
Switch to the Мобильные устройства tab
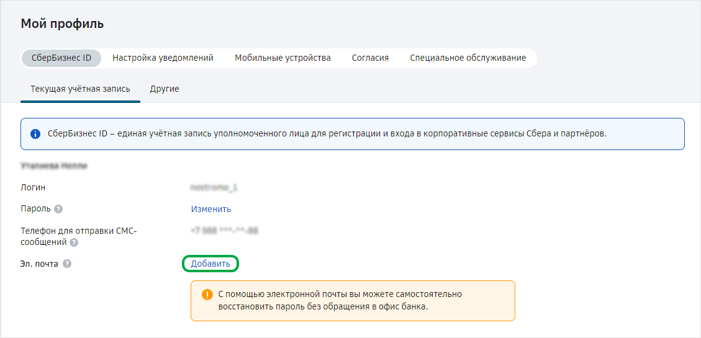[283, 58]
